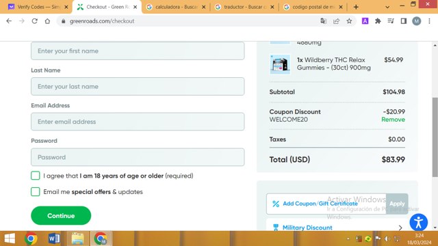Image resolution: width=438 pixels, height=246 pixels.
Task: Toggle the browser side panel
Action: [404, 21]
